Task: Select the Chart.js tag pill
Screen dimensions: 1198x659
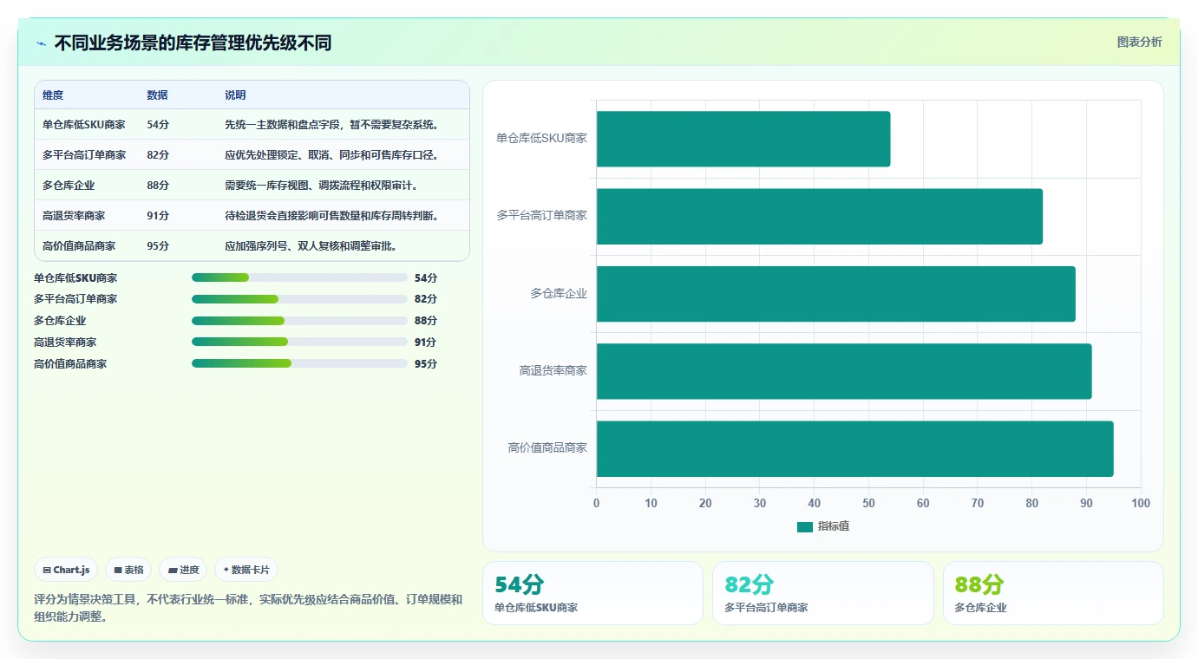Action: coord(67,570)
